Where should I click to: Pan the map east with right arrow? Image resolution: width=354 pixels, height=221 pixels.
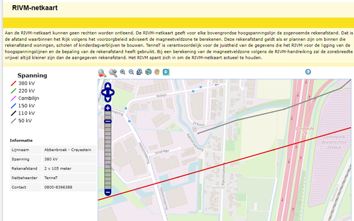(x=112, y=93)
